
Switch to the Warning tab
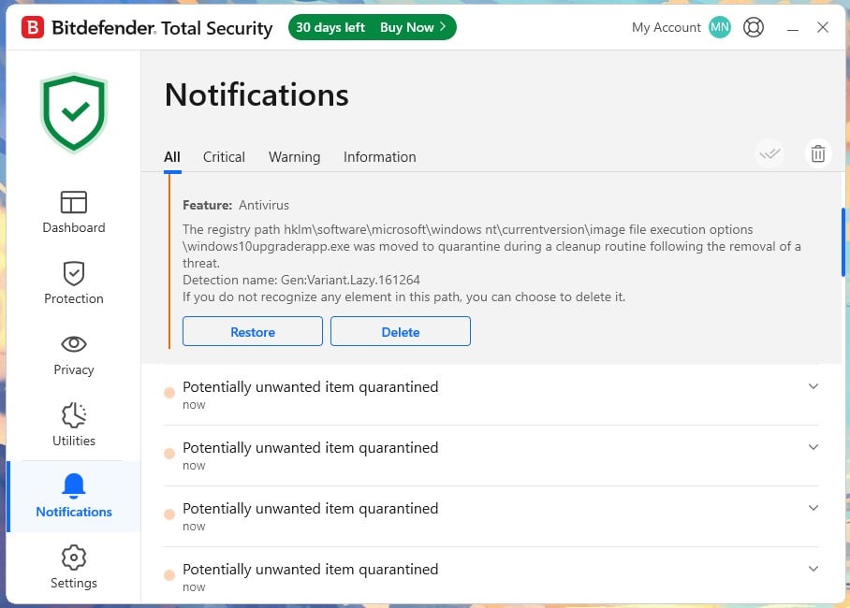[294, 157]
